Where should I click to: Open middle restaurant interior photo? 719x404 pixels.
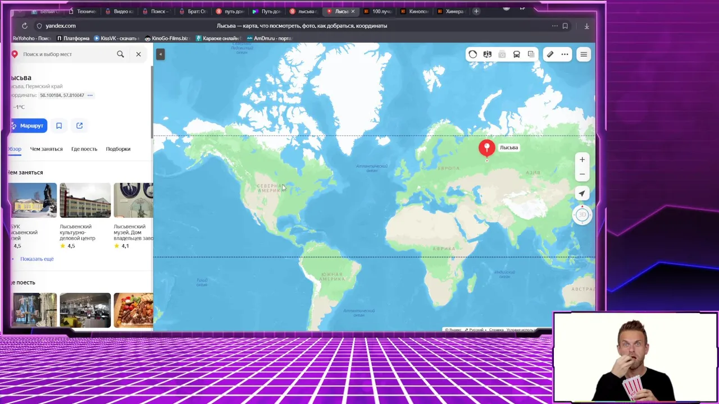(85, 310)
